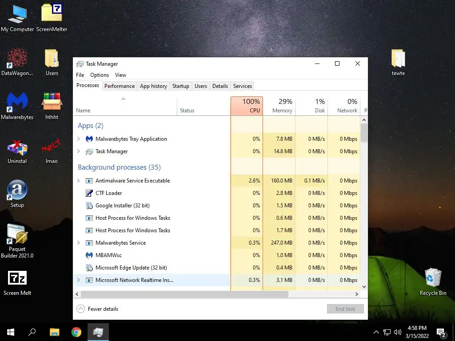Expand Microsoft Network Realtime Ins... group

78,280
